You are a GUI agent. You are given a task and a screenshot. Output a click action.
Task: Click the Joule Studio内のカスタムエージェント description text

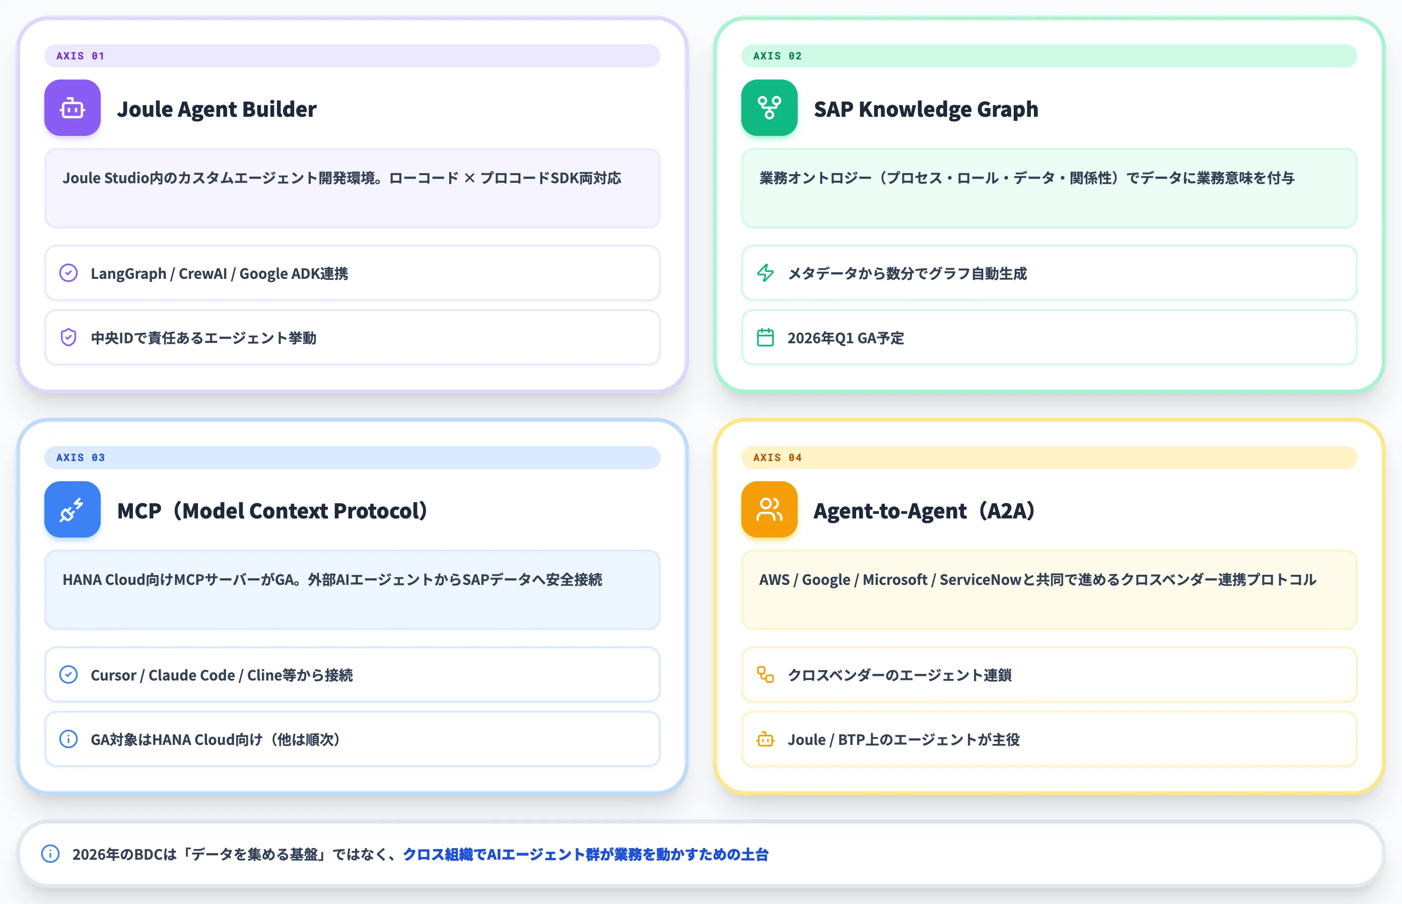point(342,178)
